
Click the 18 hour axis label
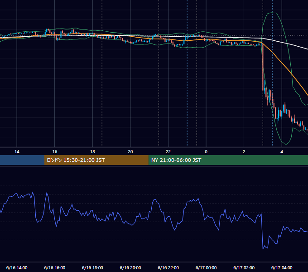[x=92, y=152]
